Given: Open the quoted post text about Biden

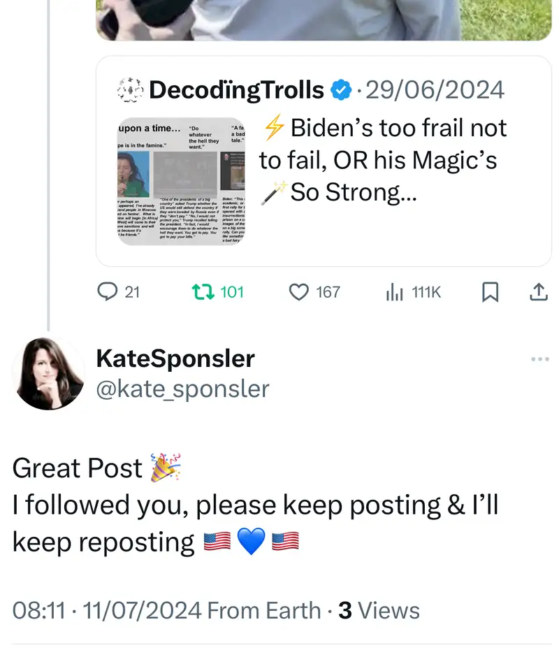Looking at the screenshot, I should click(383, 160).
